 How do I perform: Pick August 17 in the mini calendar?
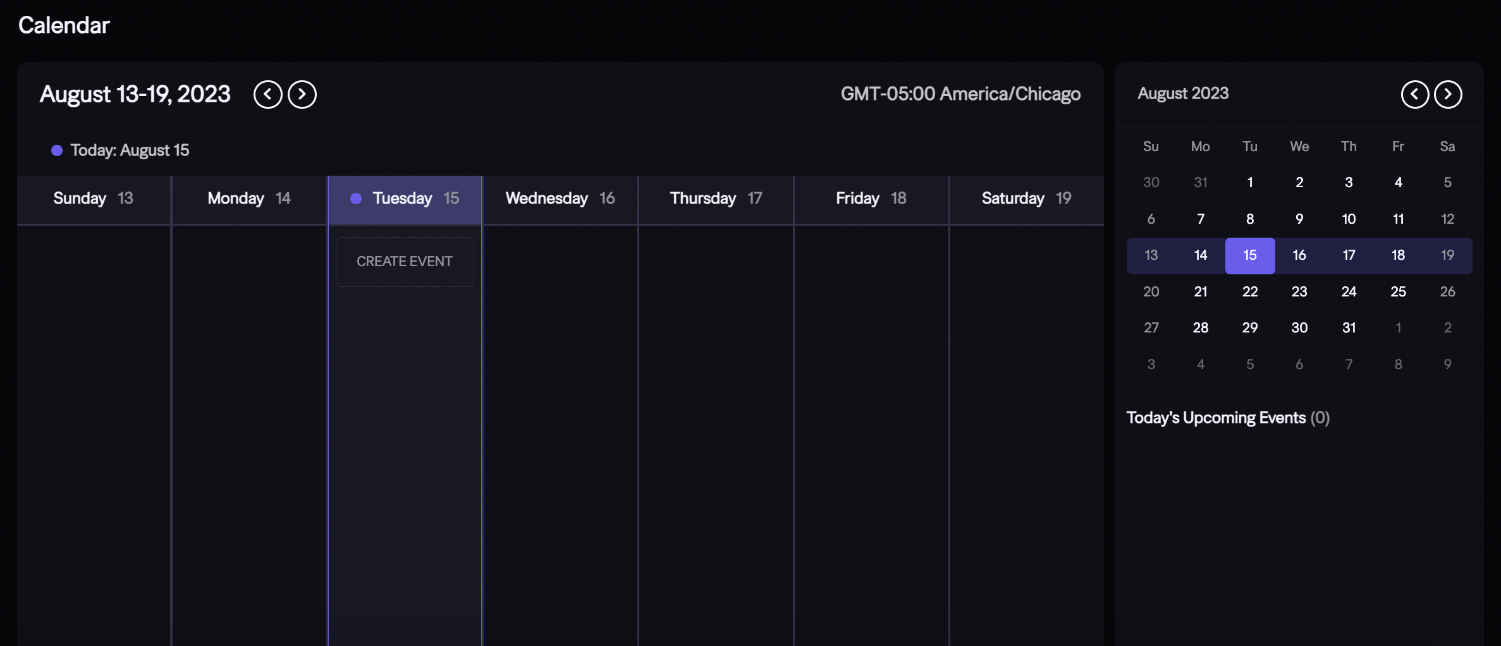click(1349, 255)
